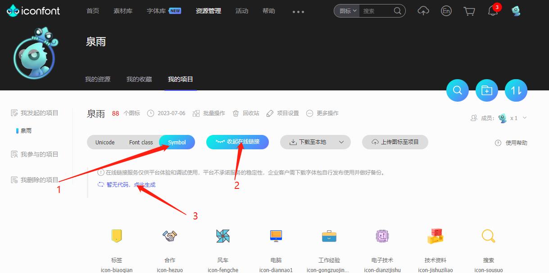
Task: Open the round search icon near 成员
Action: [457, 90]
